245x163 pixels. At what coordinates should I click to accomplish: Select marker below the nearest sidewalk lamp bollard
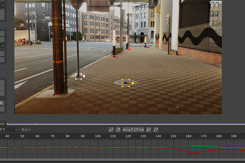tap(115, 56)
